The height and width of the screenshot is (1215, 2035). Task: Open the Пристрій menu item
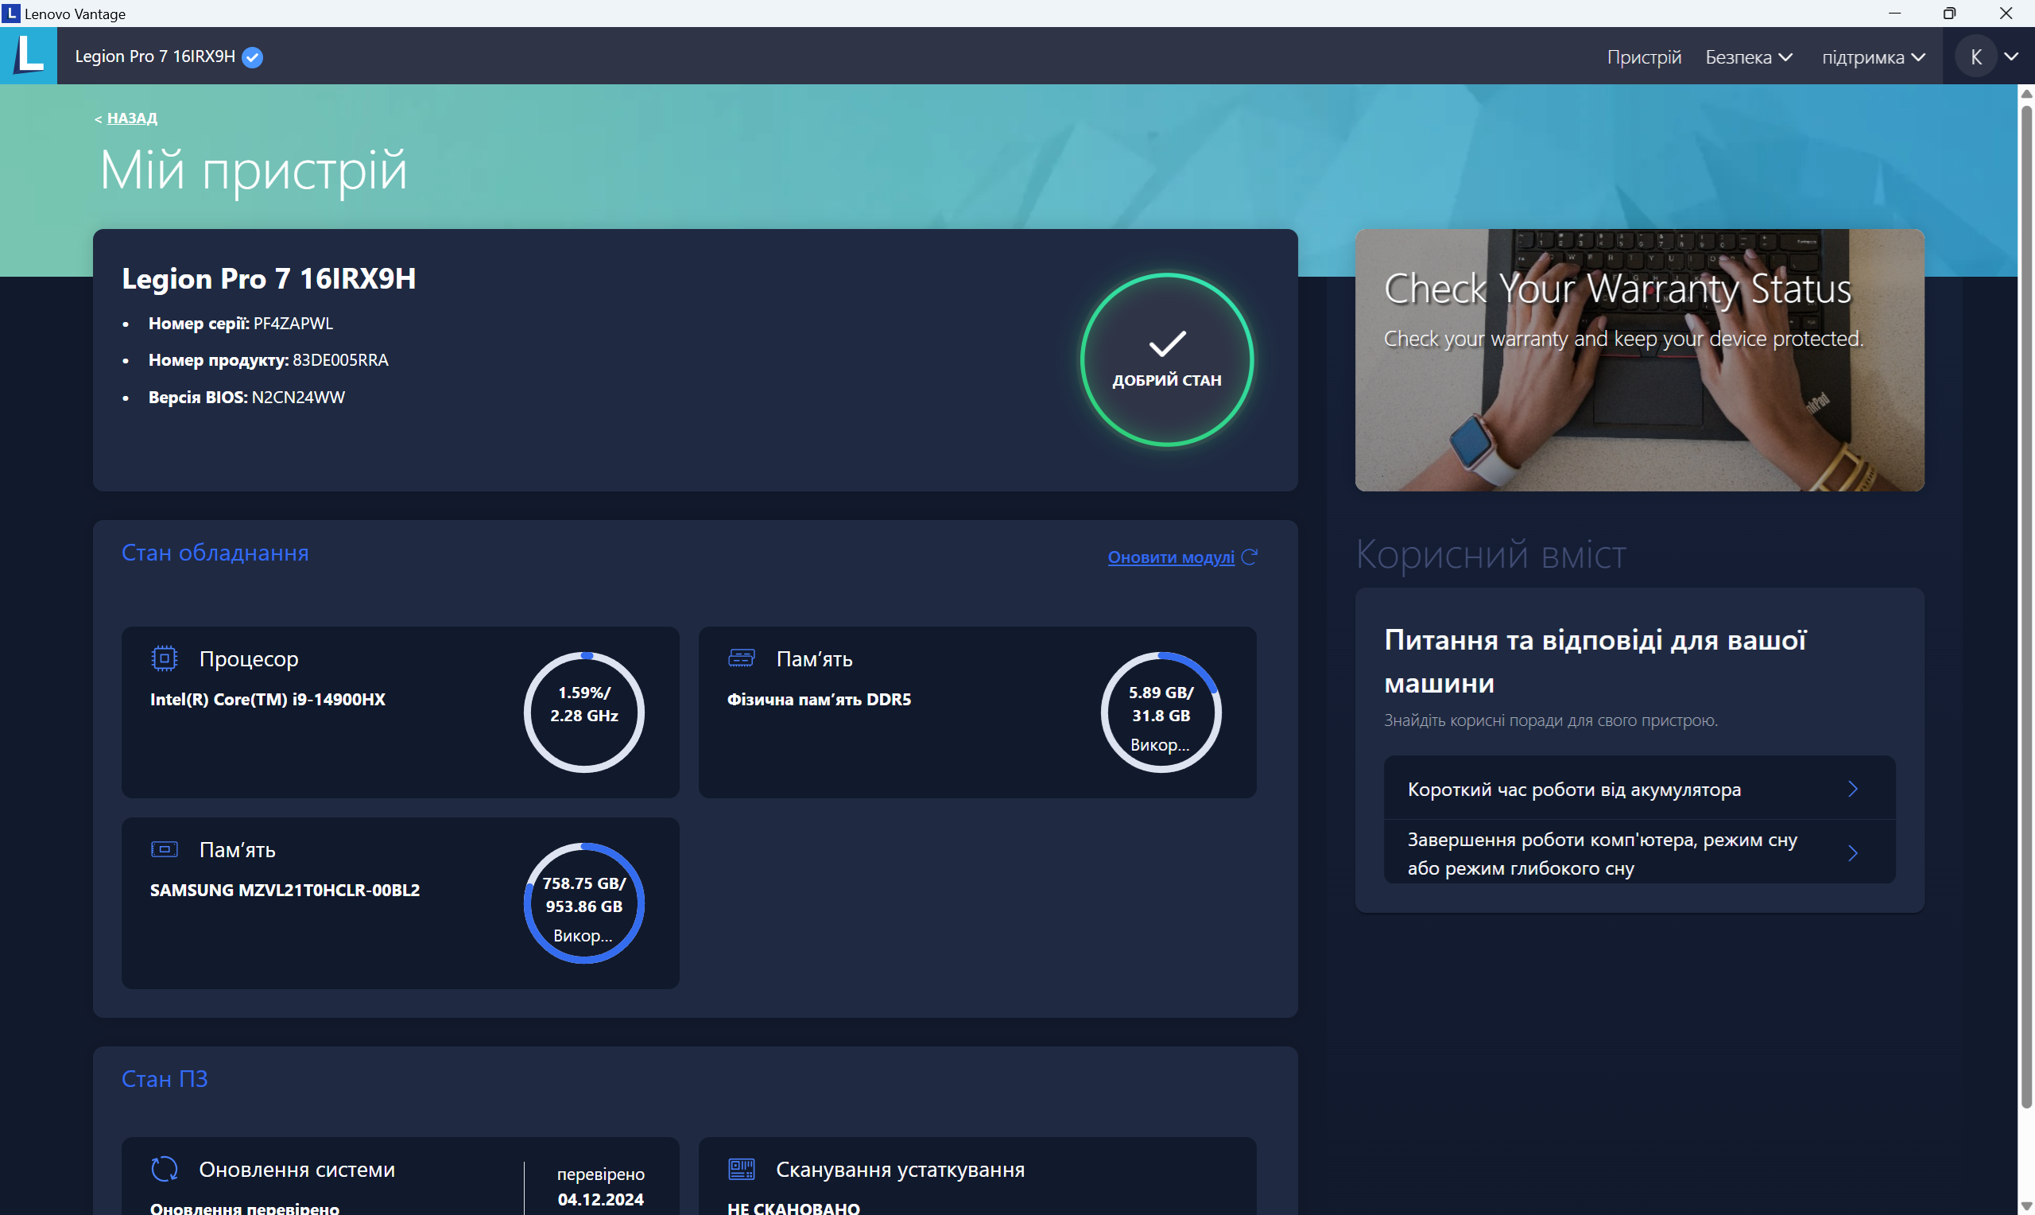[1643, 57]
